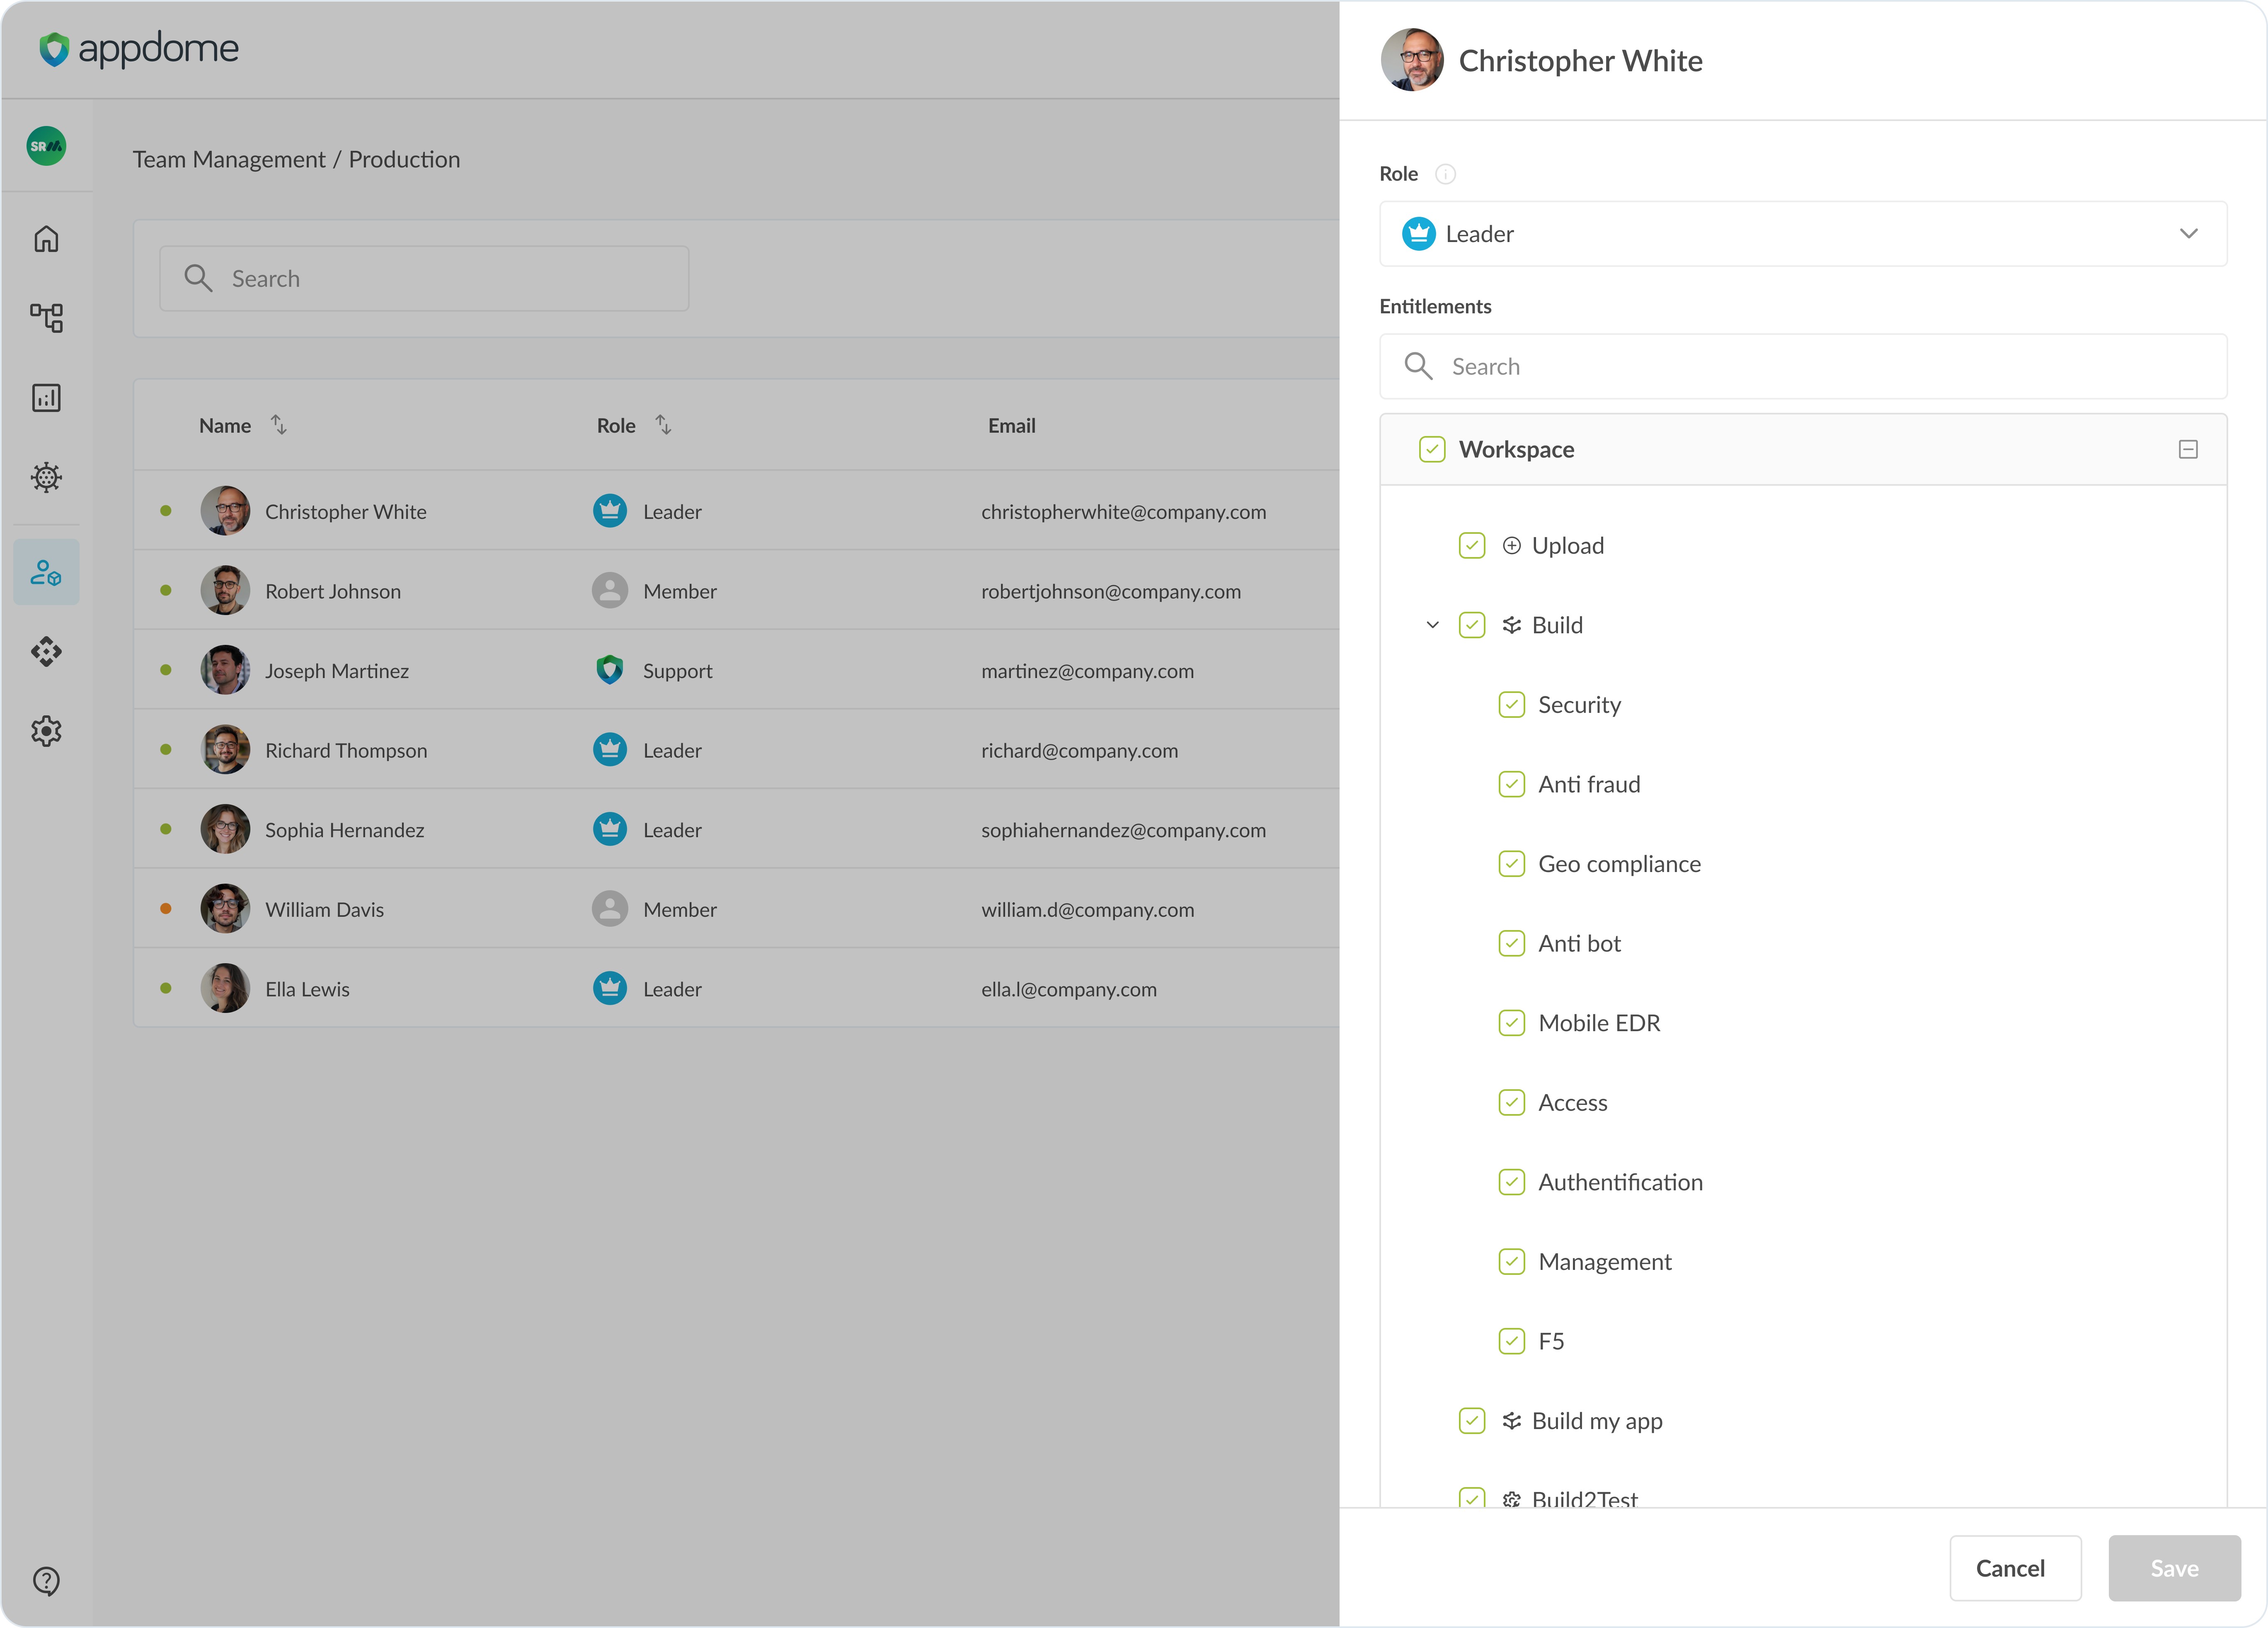Screen dimensions: 2268x1628
Task: Select the Team Management sidebar icon
Action: 46,572
